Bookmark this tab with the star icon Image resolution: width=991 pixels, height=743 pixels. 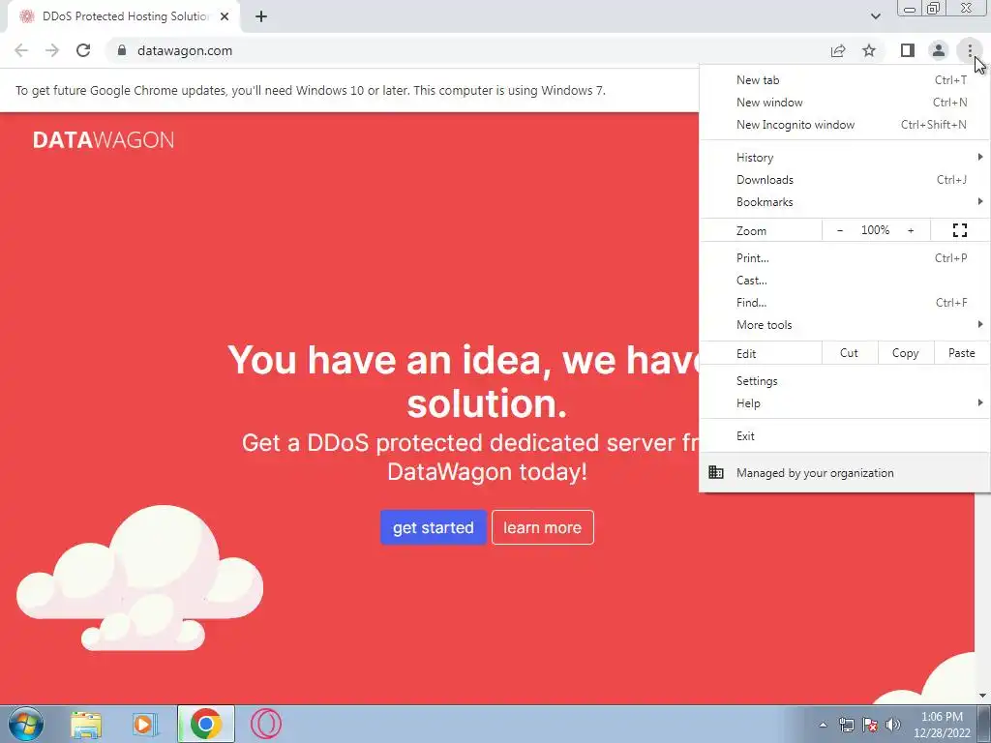click(869, 50)
